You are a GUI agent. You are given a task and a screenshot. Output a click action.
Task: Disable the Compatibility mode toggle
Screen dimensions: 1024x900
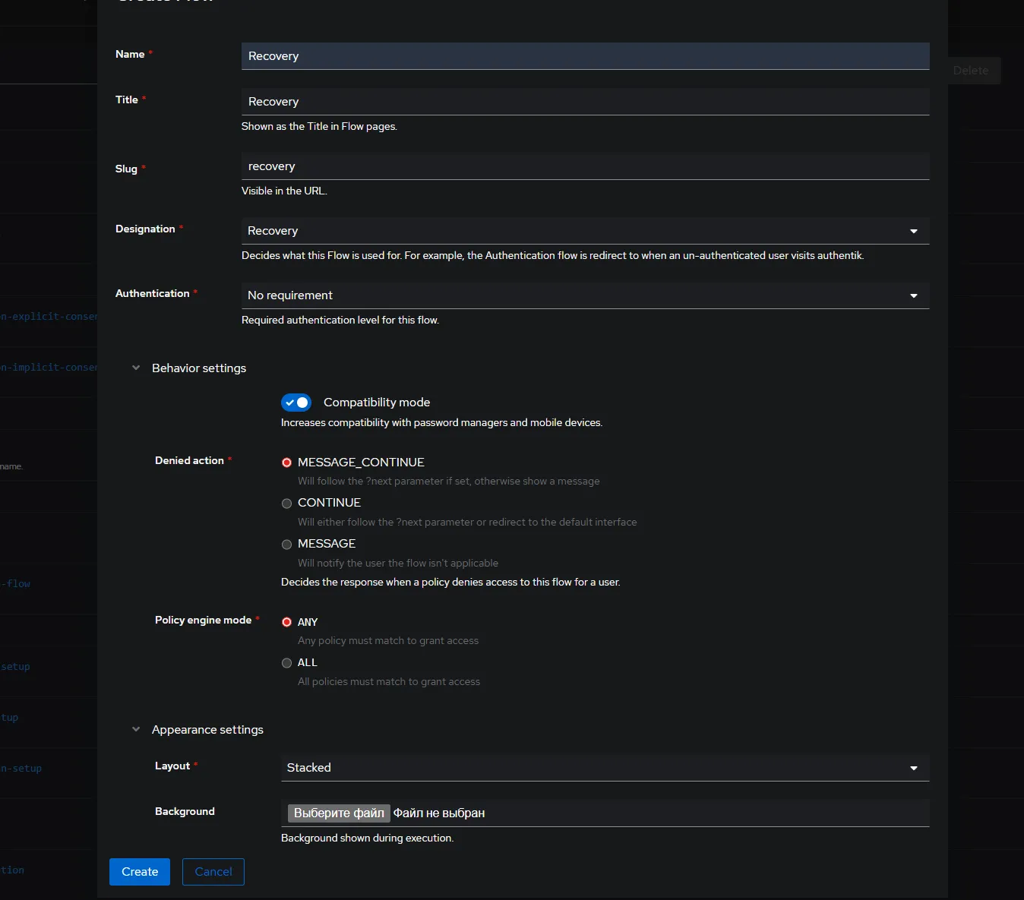(296, 403)
